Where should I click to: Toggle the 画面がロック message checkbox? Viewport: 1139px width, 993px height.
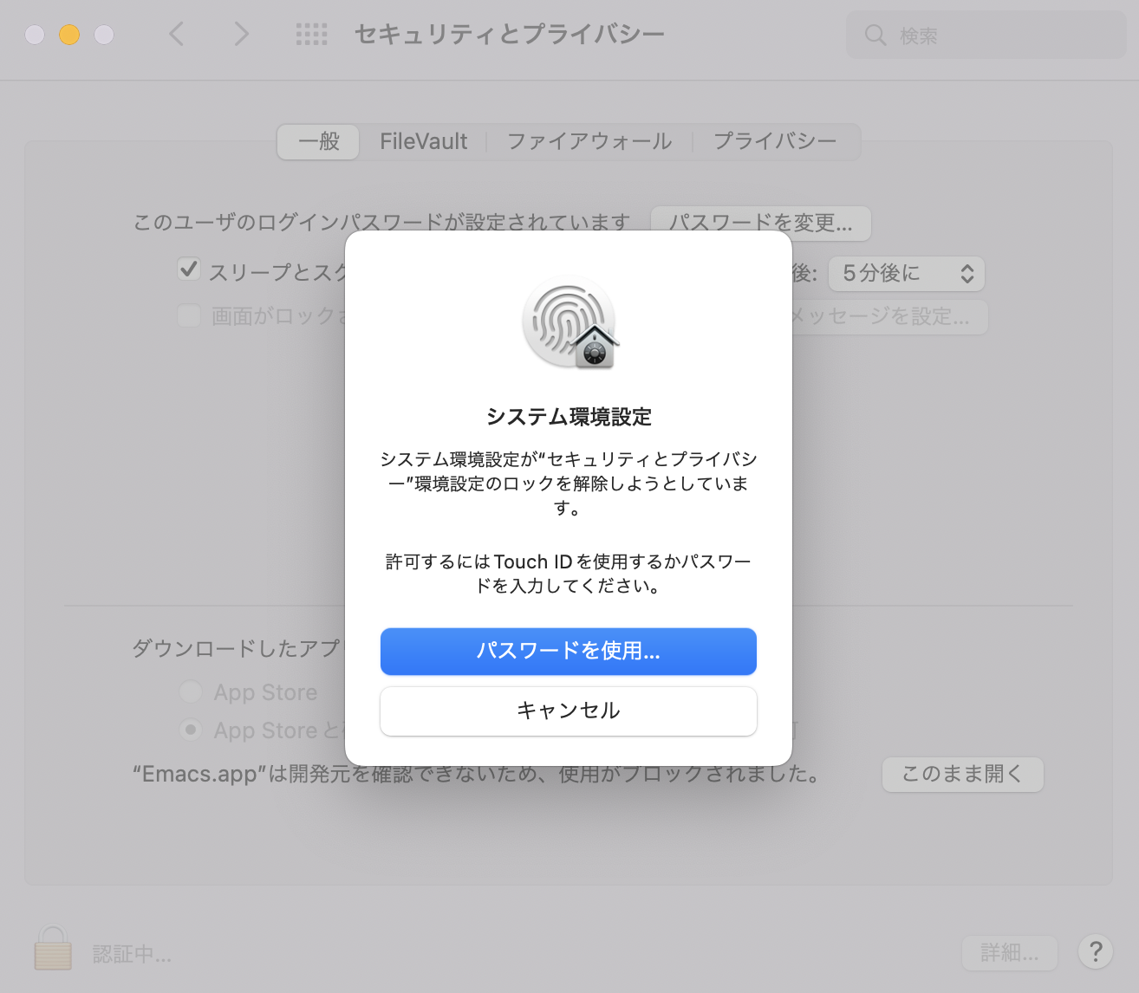click(188, 315)
